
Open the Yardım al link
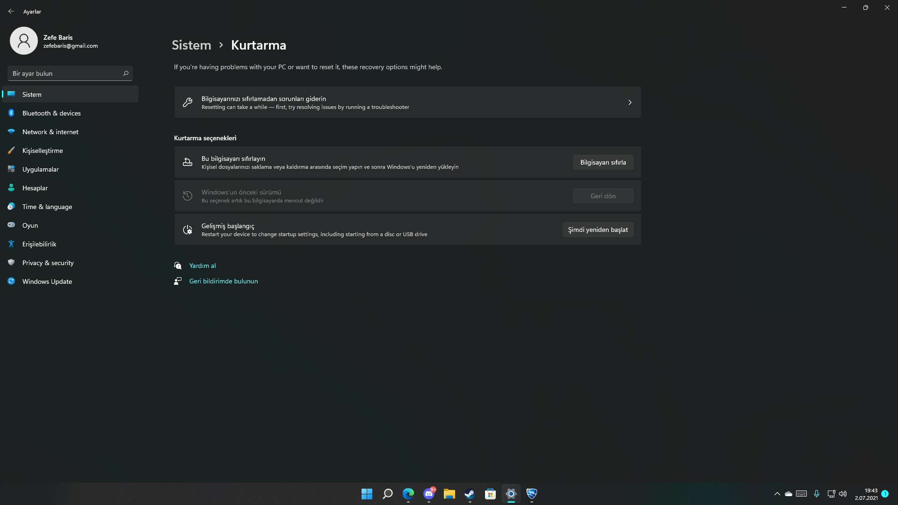[x=202, y=266]
